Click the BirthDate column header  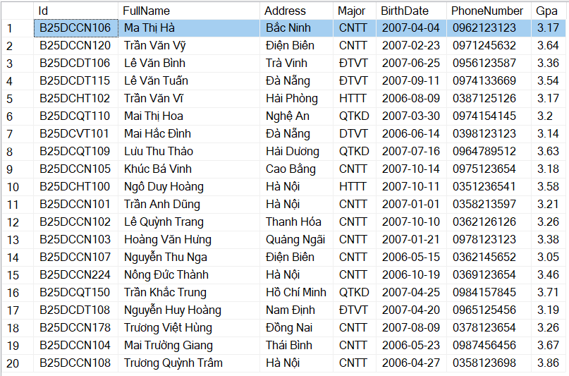point(411,11)
